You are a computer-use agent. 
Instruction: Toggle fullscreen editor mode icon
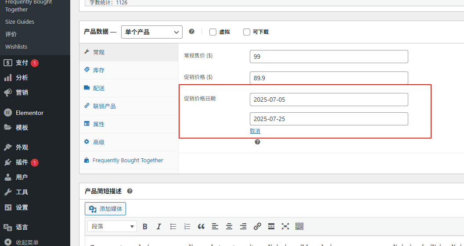pos(285,227)
